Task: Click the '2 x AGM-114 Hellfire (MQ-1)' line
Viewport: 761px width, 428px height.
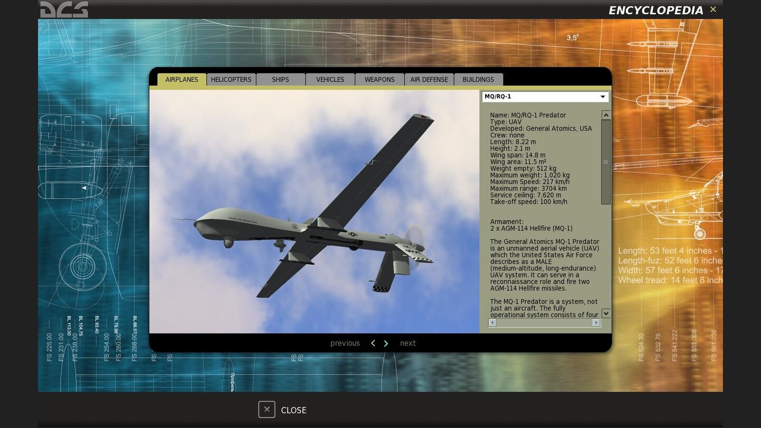Action: [x=531, y=228]
